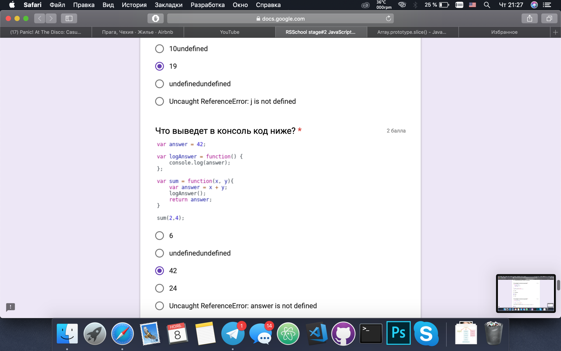This screenshot has height=351, width=561.
Task: Switch to Array.prototype.slice() tab
Action: coord(412,32)
